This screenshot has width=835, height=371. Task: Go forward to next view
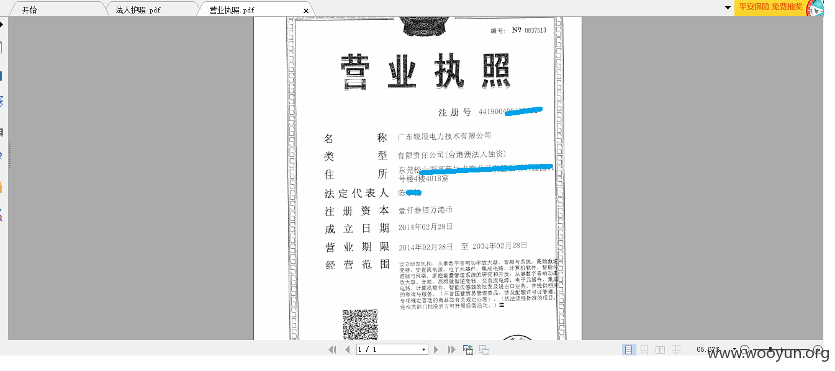point(484,350)
